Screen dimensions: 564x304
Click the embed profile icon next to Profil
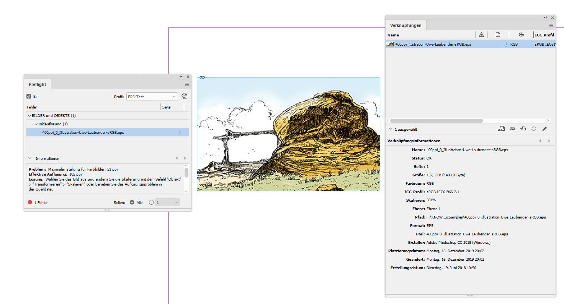pos(184,97)
